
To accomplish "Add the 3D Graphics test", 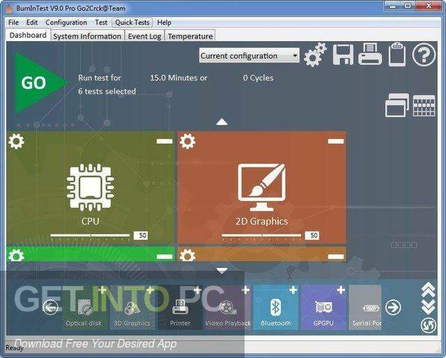I will point(132,308).
